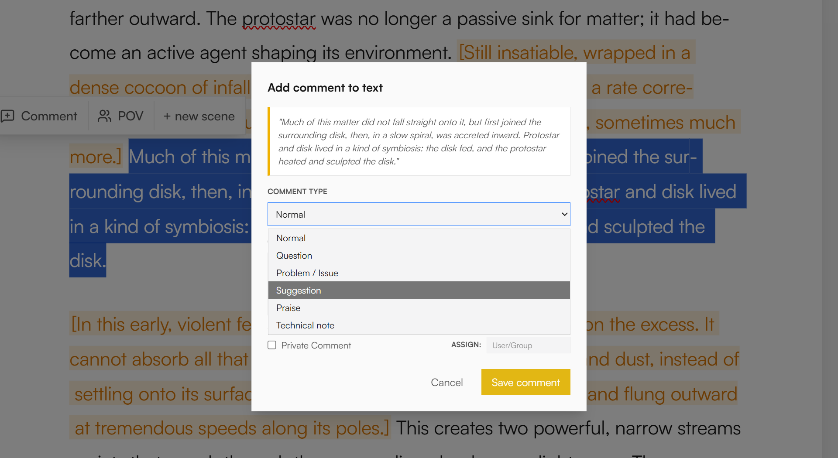Viewport: 838px width, 458px height.
Task: Click the misspelled word protostar
Action: [279, 19]
